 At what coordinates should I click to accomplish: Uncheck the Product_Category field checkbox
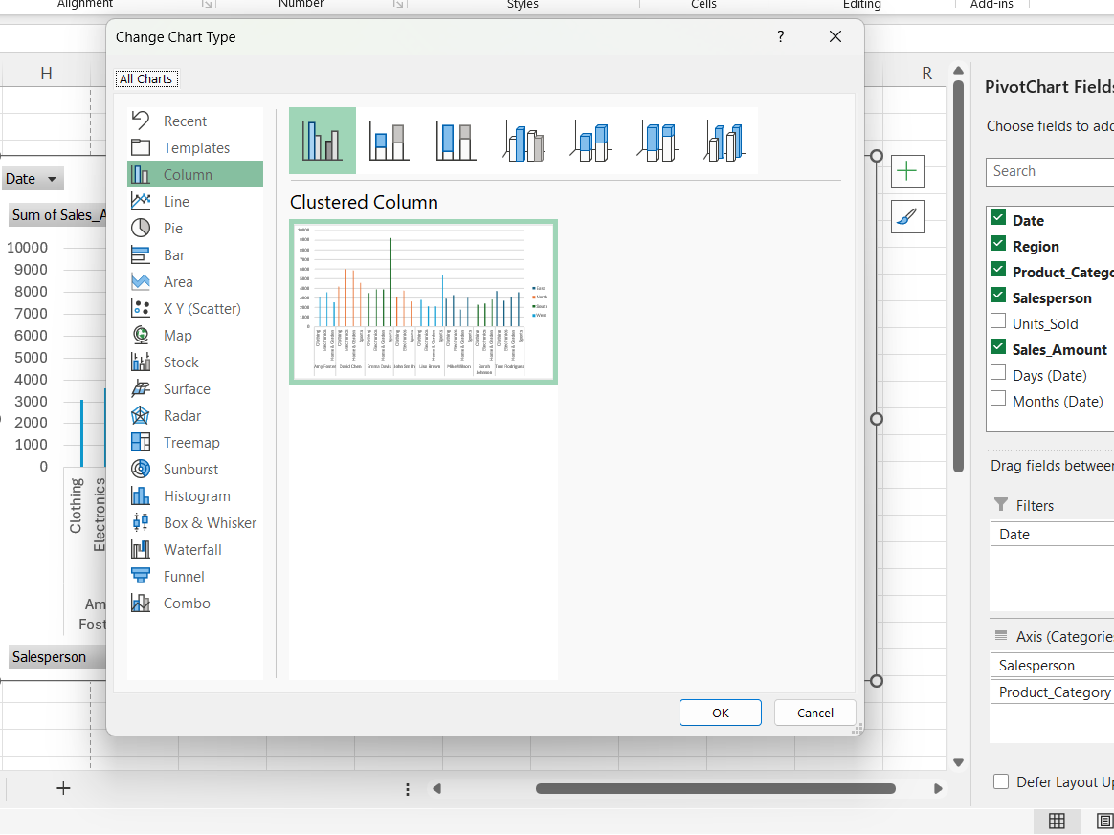pos(998,270)
